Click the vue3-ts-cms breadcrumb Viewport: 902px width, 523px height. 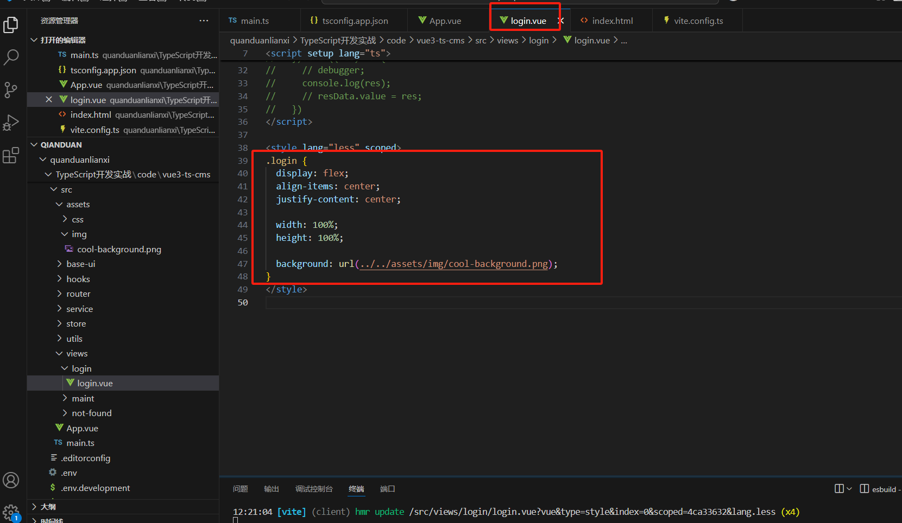click(440, 40)
